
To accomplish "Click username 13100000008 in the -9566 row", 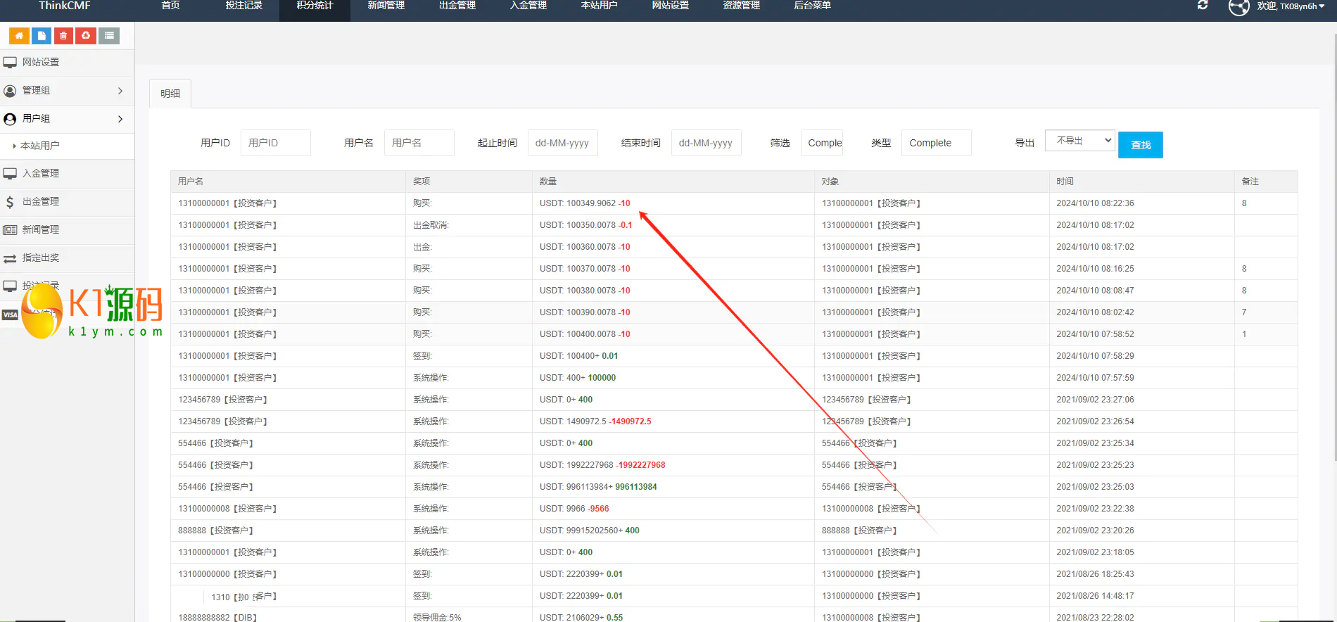I will point(227,509).
